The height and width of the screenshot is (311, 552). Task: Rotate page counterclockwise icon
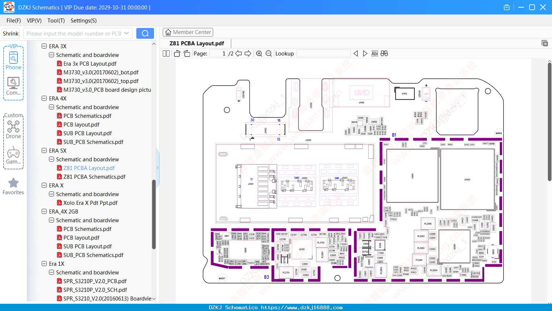[x=177, y=53]
